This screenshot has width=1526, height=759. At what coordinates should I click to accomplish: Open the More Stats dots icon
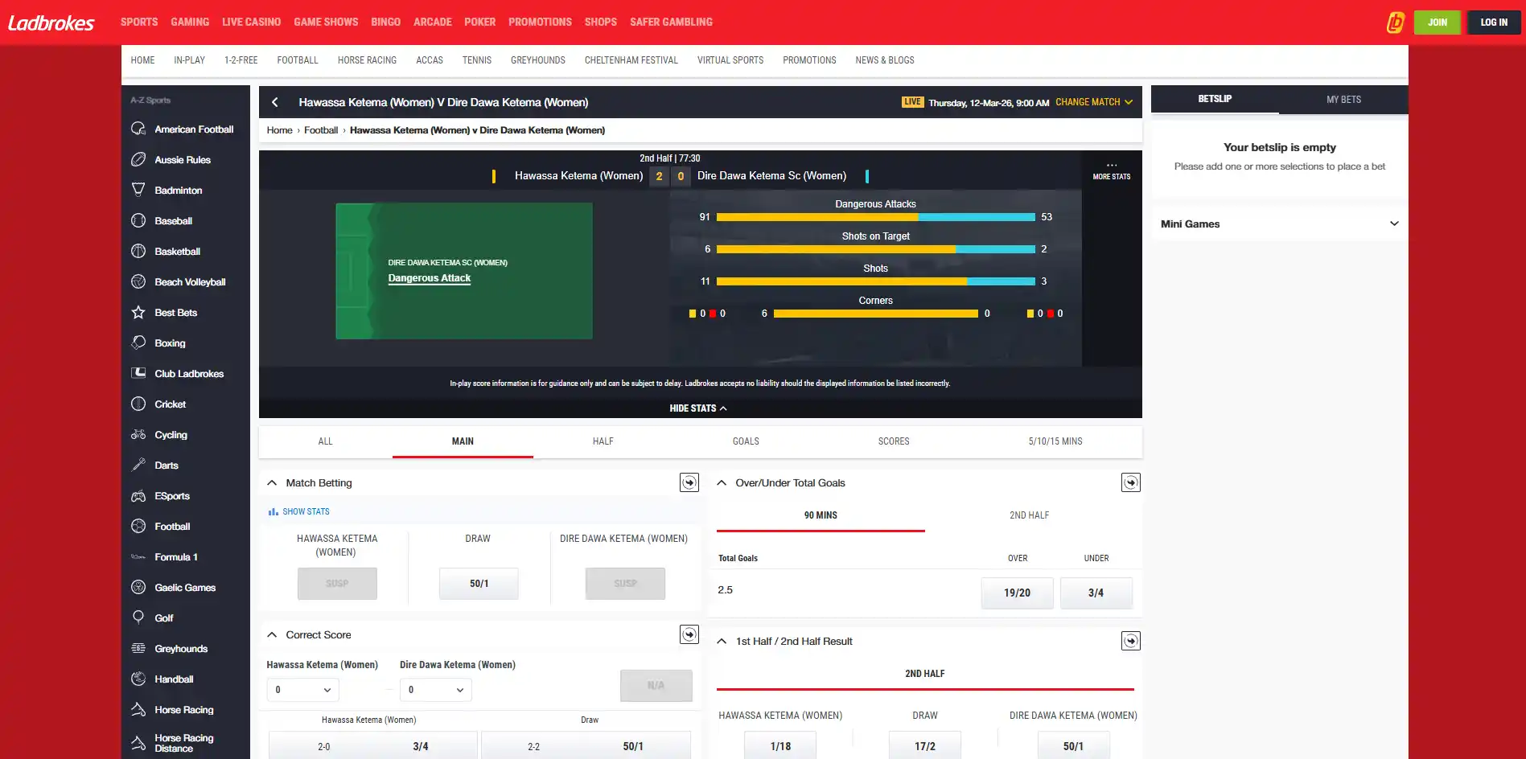[1112, 165]
